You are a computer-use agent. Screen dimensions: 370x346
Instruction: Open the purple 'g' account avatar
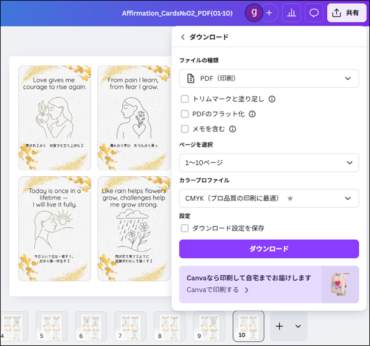[254, 12]
